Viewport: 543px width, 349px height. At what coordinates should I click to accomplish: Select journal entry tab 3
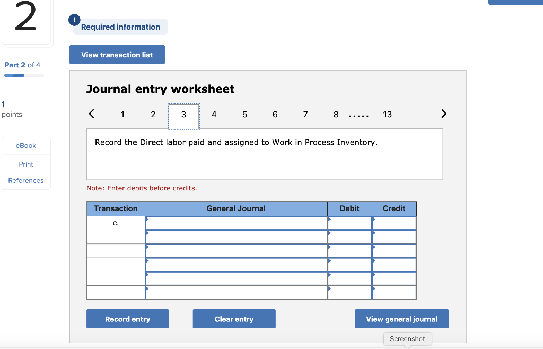183,116
